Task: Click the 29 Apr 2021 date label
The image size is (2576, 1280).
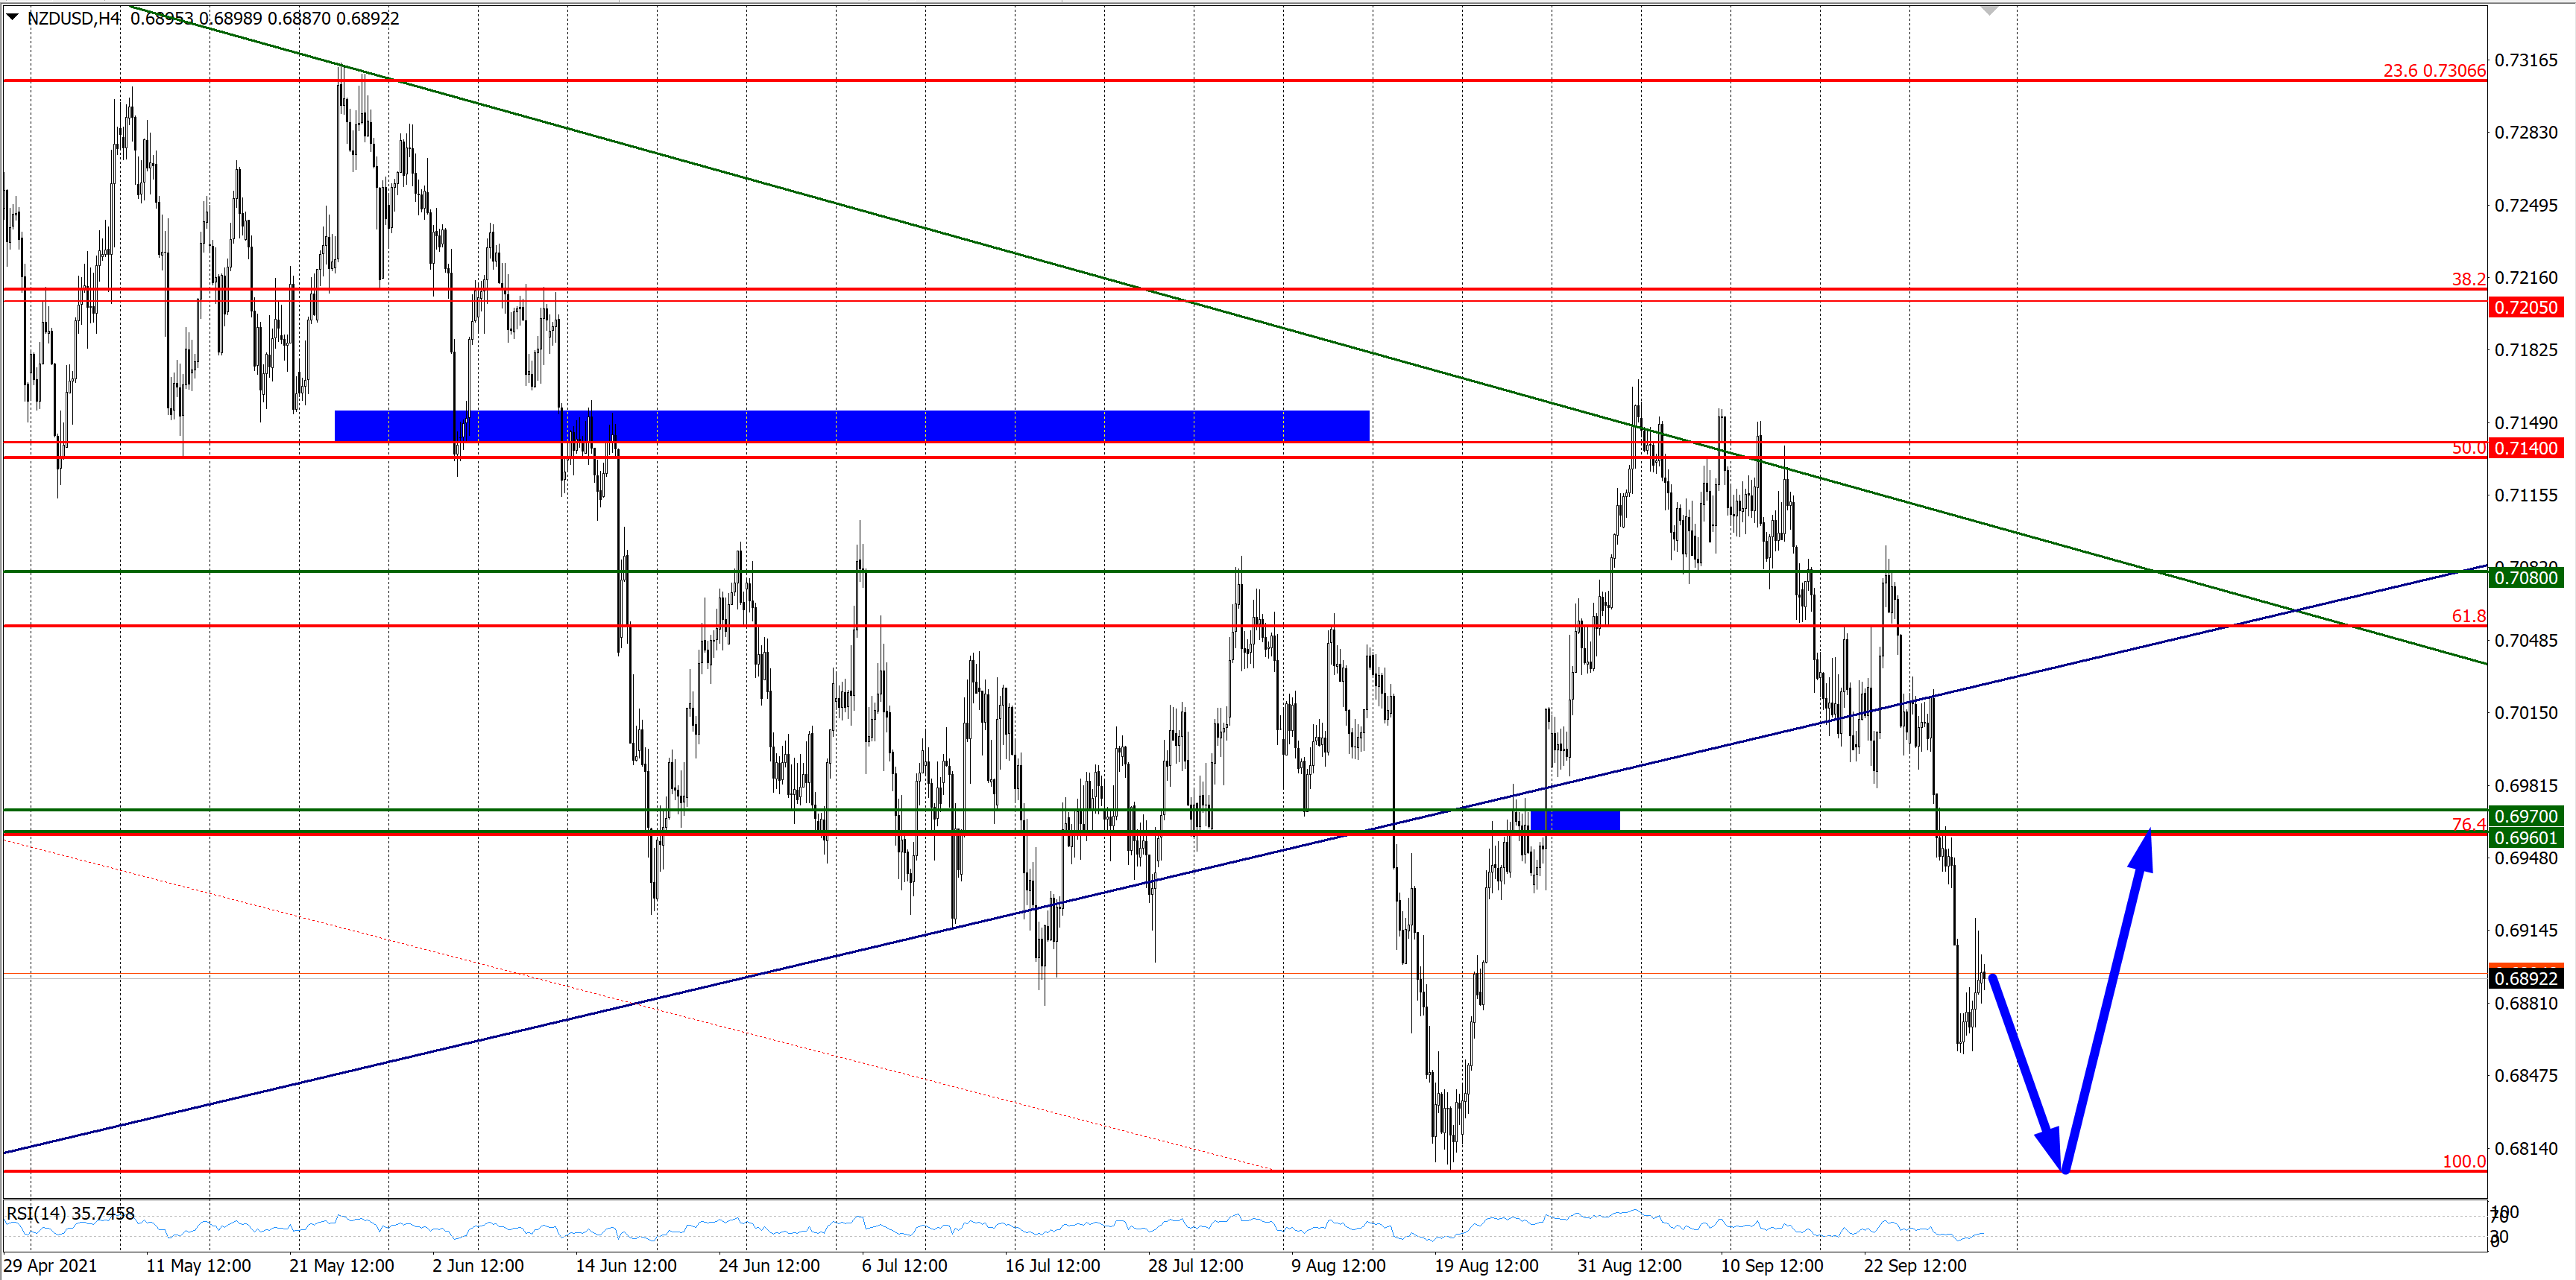Action: click(x=50, y=1266)
